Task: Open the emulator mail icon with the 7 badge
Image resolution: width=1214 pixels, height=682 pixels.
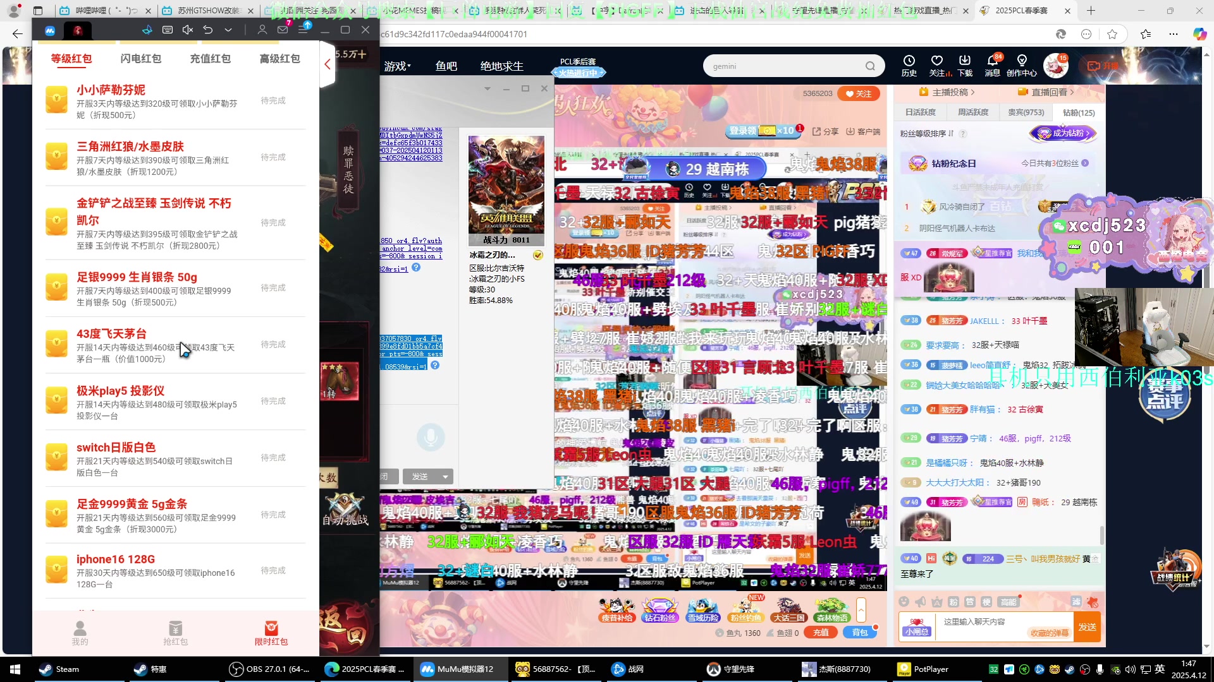Action: pyautogui.click(x=283, y=30)
